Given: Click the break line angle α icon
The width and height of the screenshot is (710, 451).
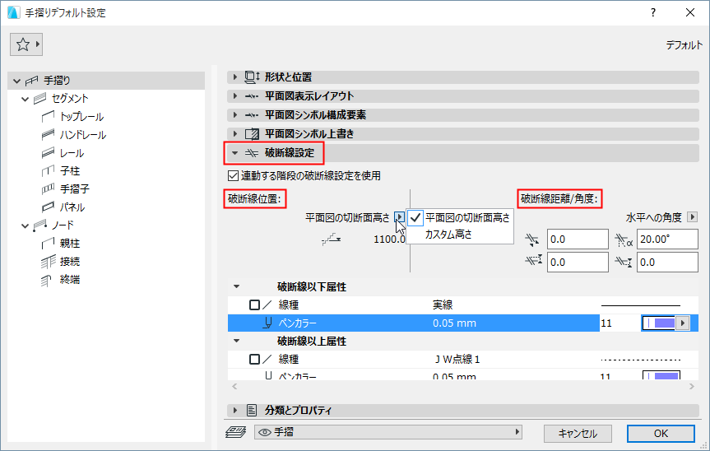Looking at the screenshot, I should click(x=624, y=240).
